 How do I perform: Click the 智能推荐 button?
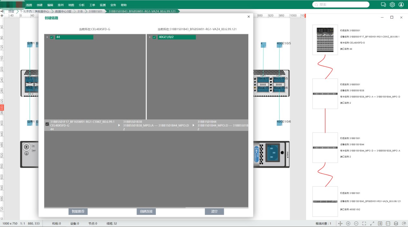(78, 211)
